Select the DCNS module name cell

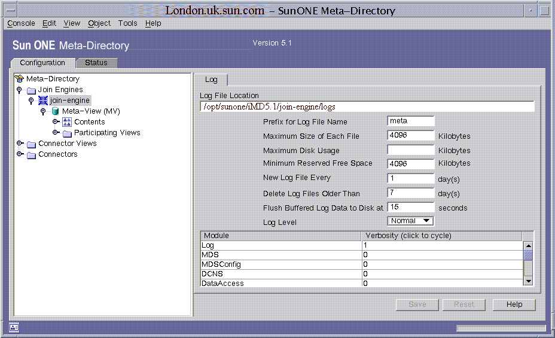281,274
